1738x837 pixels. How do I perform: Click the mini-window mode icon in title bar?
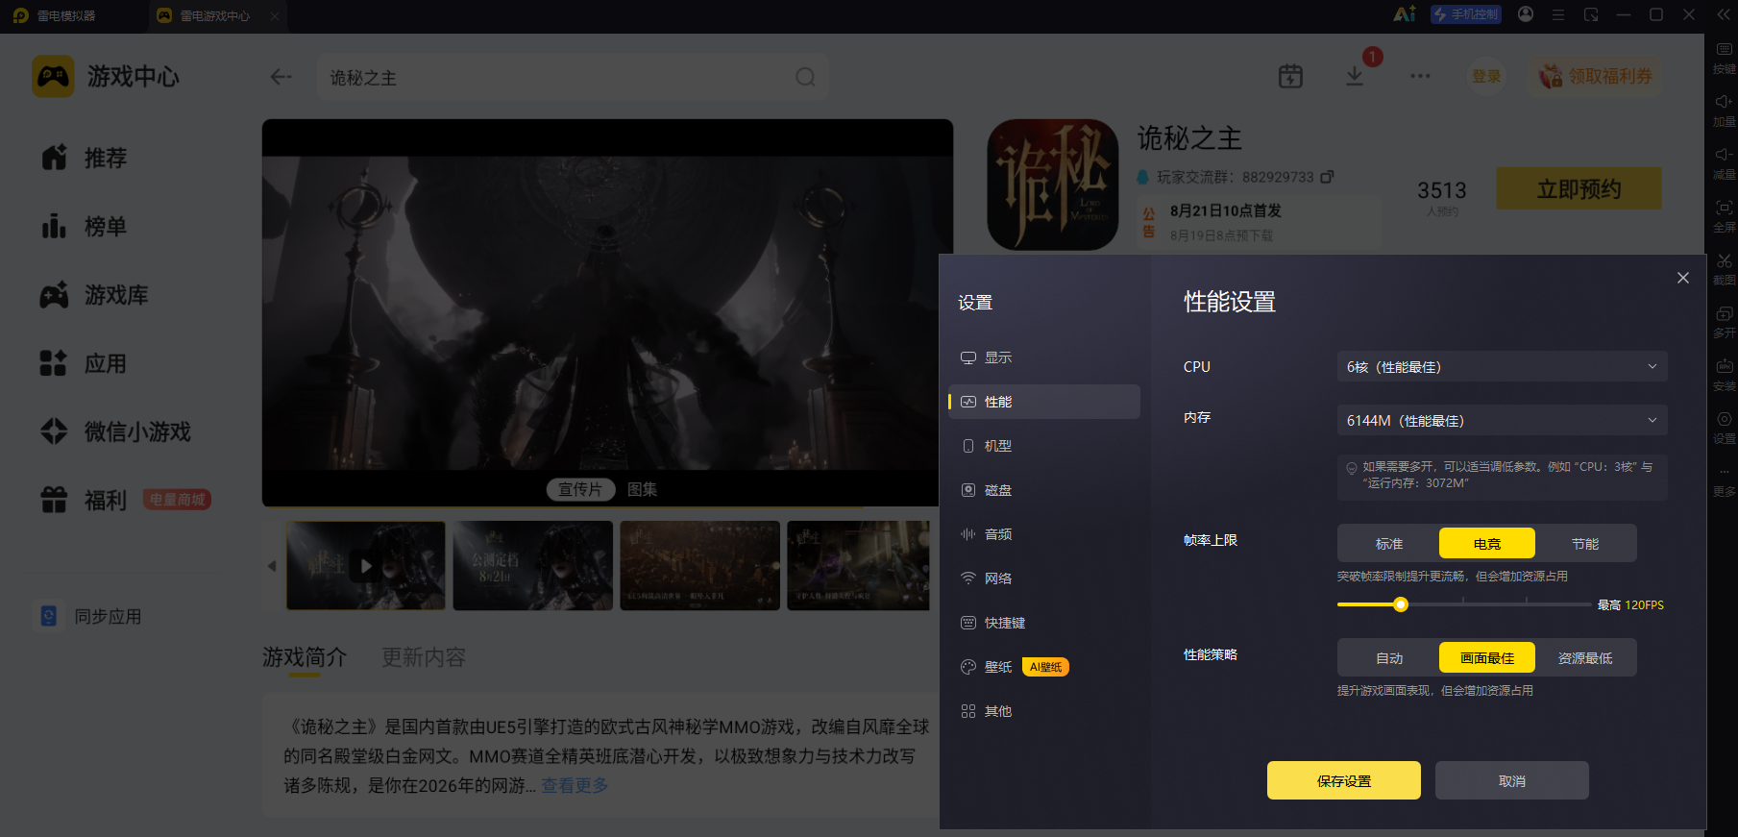click(1591, 14)
